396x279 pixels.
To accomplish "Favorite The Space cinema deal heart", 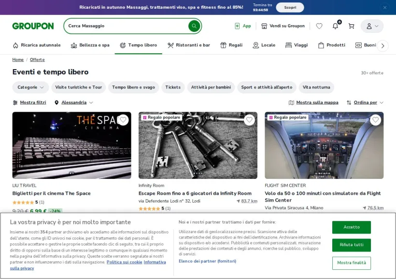I will pyautogui.click(x=123, y=120).
